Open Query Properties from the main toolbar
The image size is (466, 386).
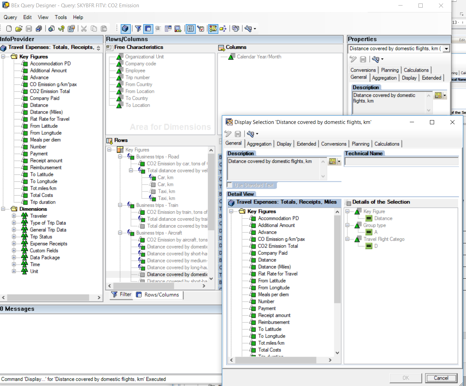(71, 29)
